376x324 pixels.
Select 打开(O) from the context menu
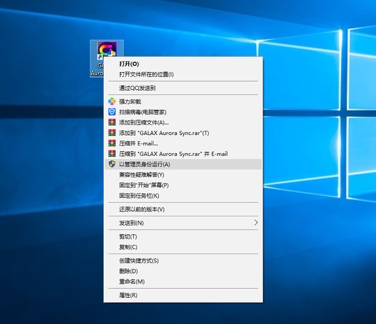tap(129, 64)
